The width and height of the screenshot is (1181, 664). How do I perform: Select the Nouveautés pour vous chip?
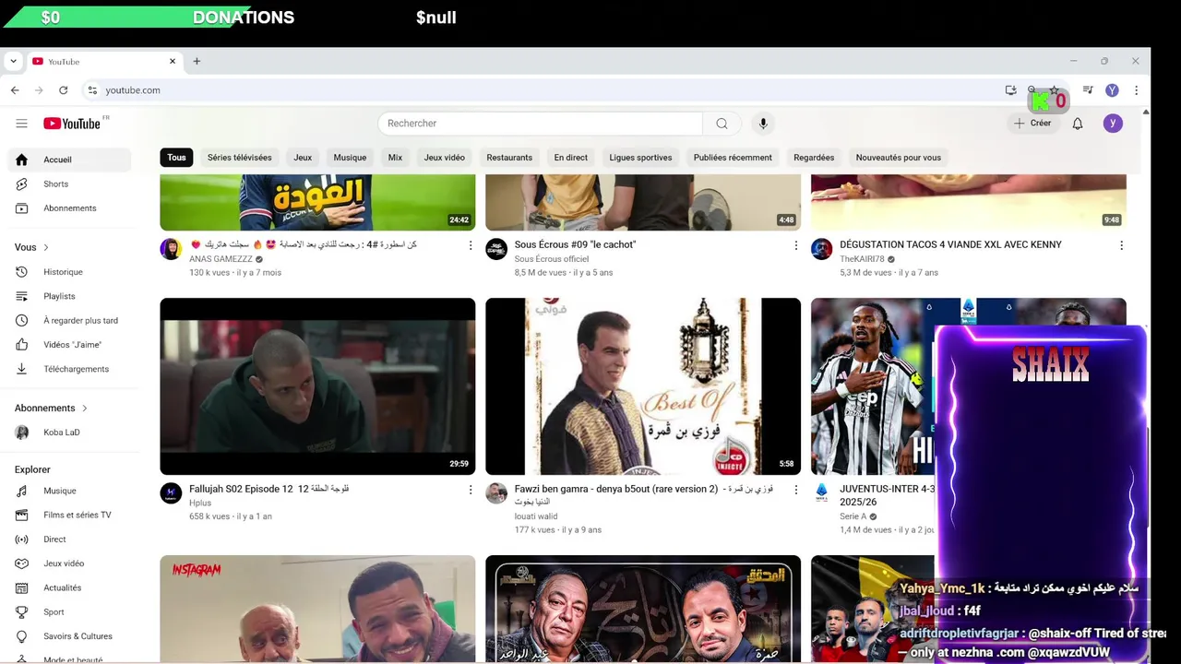coord(898,158)
